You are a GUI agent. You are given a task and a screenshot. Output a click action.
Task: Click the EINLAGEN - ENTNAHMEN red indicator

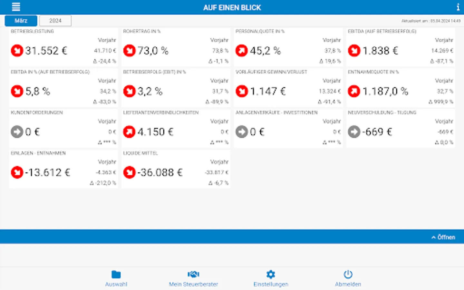click(17, 172)
